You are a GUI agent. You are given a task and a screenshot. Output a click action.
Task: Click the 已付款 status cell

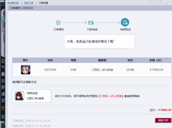pyautogui.click(x=130, y=70)
